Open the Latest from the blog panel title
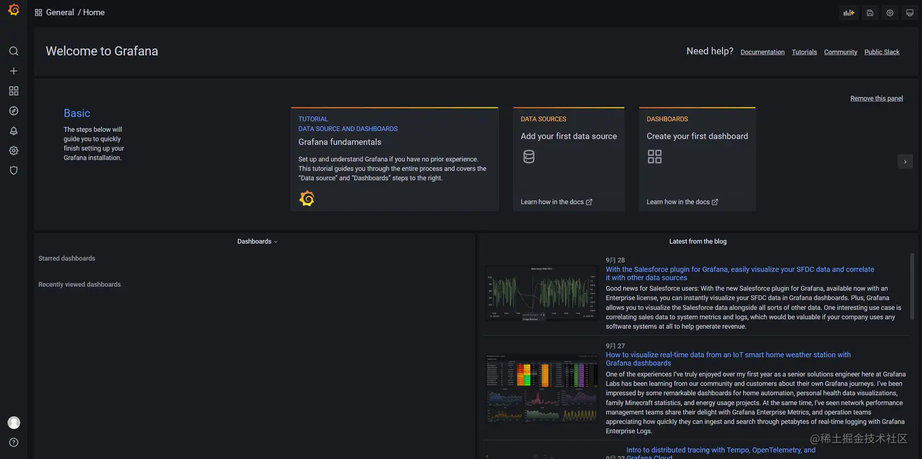This screenshot has height=459, width=922. pos(698,242)
